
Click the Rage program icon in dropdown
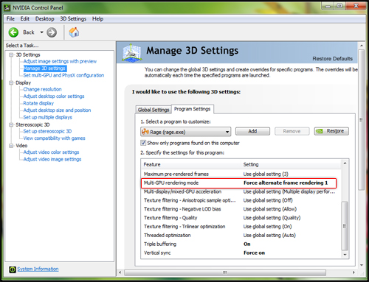pyautogui.click(x=145, y=132)
